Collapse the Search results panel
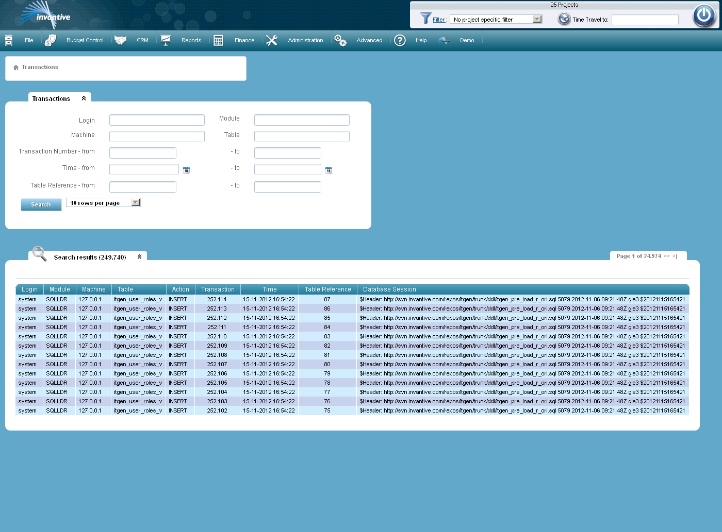Screen dimensions: 722x532 [x=139, y=256]
